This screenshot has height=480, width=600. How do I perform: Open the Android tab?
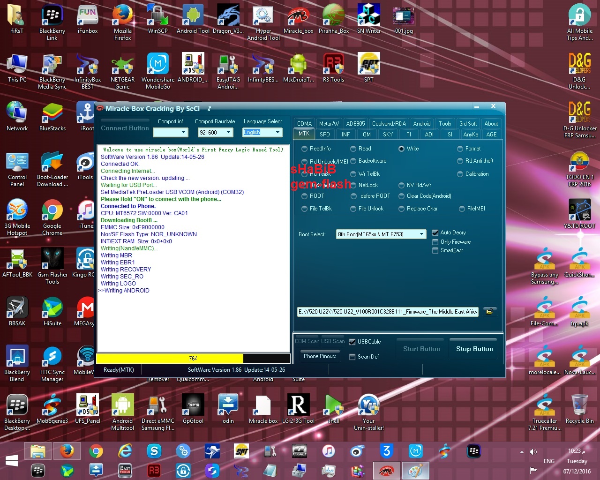pos(422,124)
